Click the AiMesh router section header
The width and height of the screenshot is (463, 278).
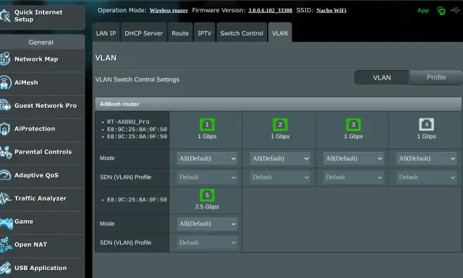[x=278, y=104]
